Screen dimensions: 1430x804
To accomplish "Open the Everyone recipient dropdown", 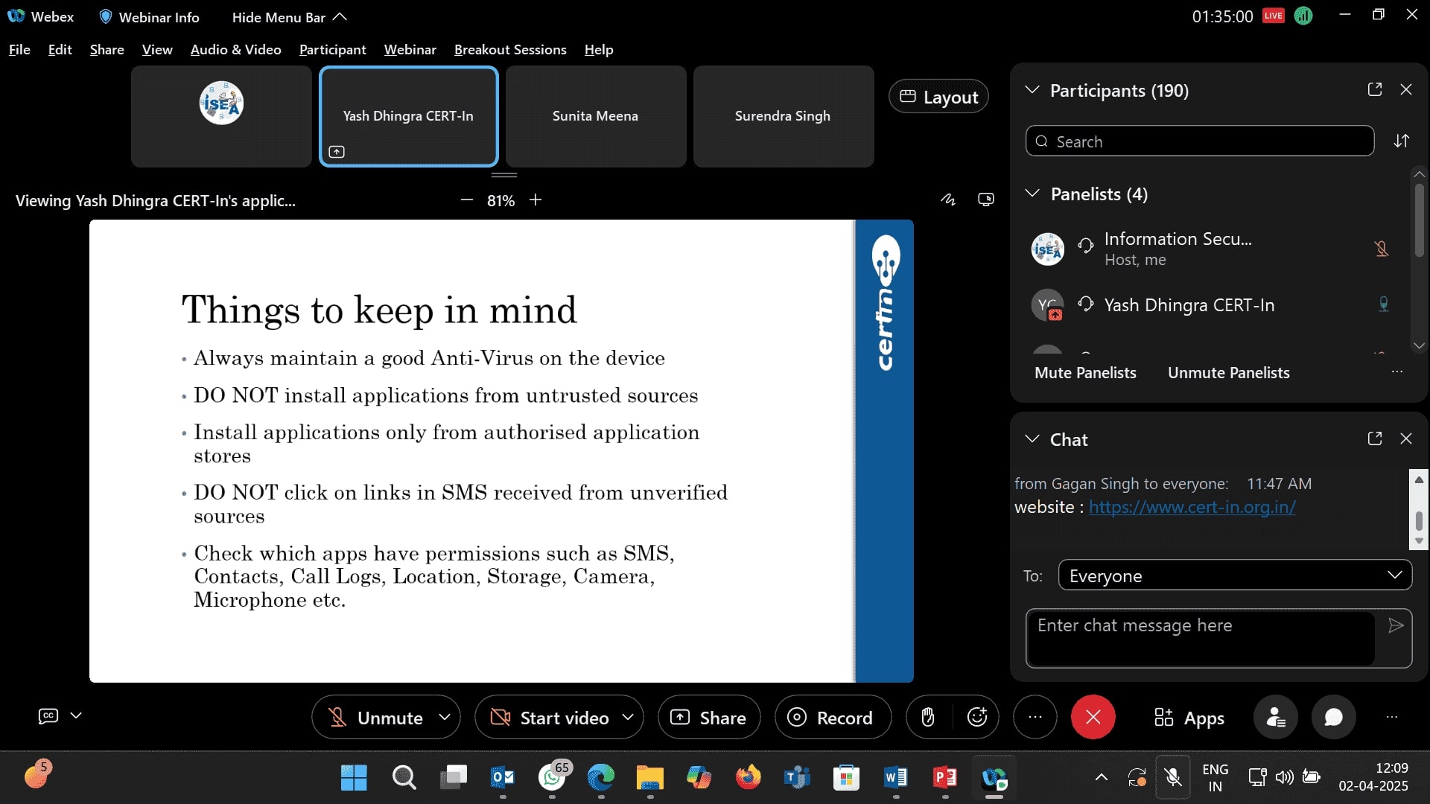I will (x=1235, y=575).
